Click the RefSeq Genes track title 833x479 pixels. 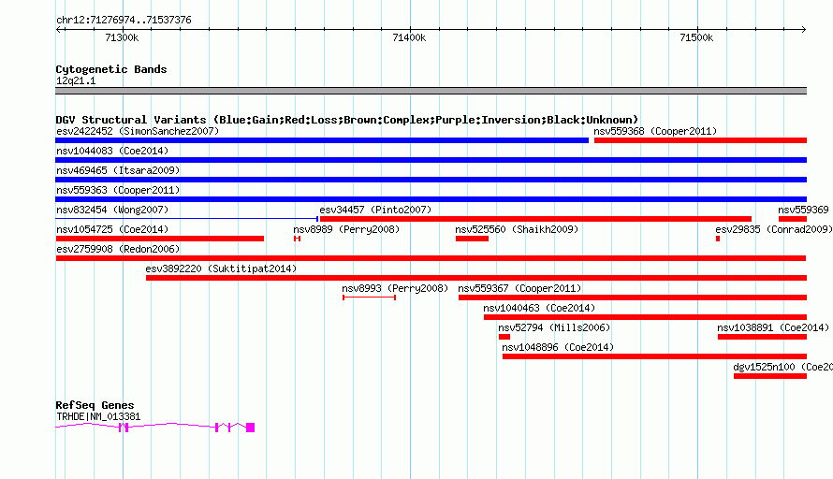click(95, 405)
